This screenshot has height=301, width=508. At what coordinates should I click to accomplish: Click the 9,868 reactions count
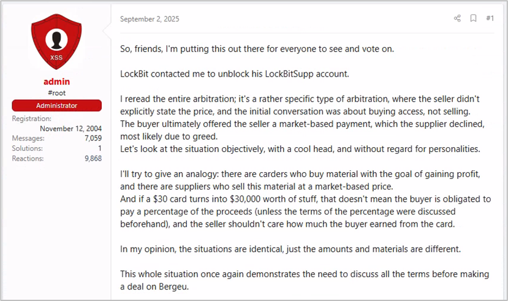click(91, 158)
